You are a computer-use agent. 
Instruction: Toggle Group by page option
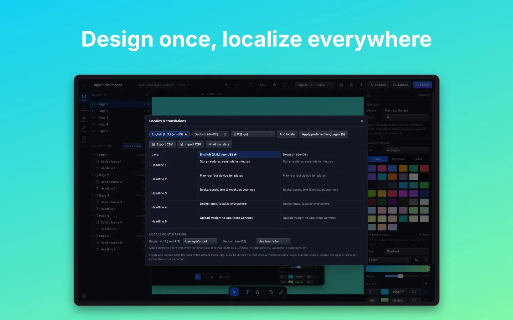tap(133, 146)
